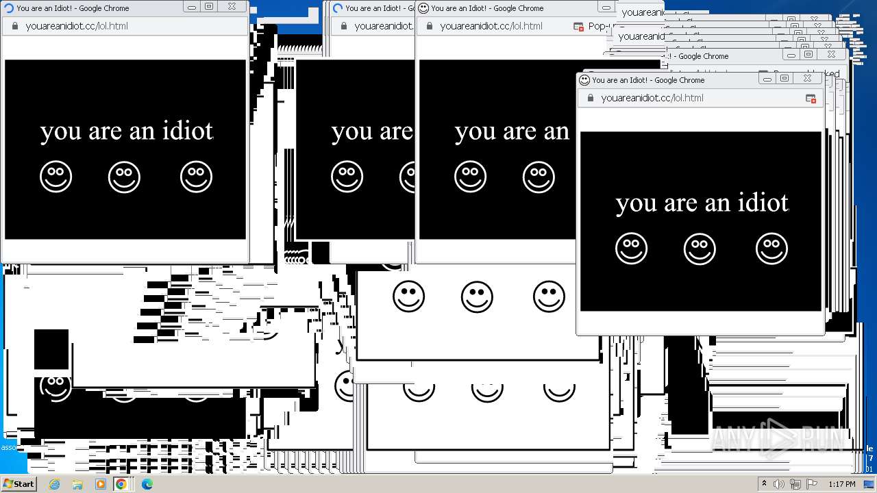
Task: Click the left smiley face in the front window
Action: [631, 249]
